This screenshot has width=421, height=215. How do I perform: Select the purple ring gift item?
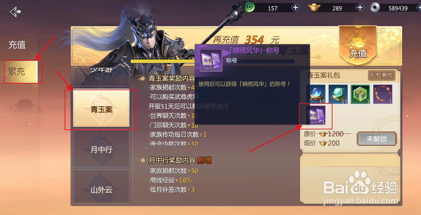[x=383, y=94]
